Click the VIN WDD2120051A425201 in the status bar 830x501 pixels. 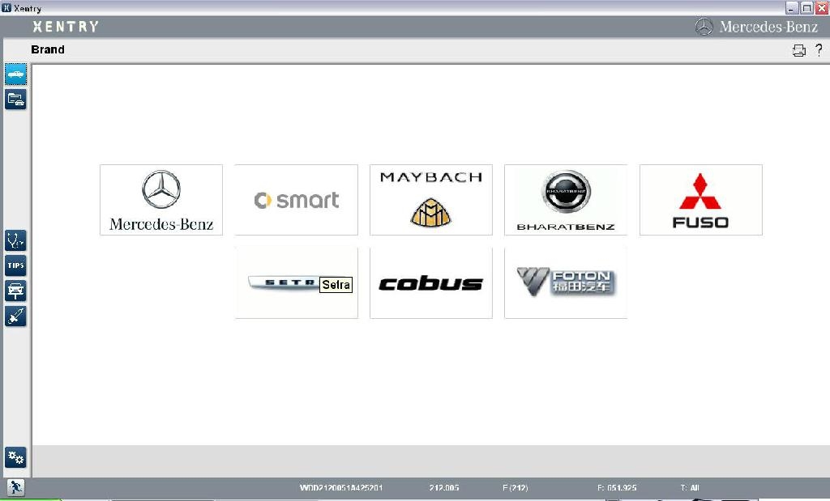point(341,488)
